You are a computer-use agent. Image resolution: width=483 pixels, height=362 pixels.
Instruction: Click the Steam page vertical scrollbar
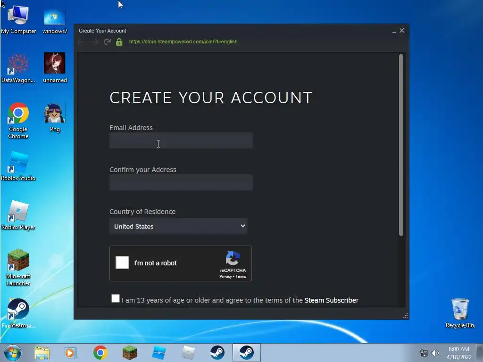pos(401,145)
